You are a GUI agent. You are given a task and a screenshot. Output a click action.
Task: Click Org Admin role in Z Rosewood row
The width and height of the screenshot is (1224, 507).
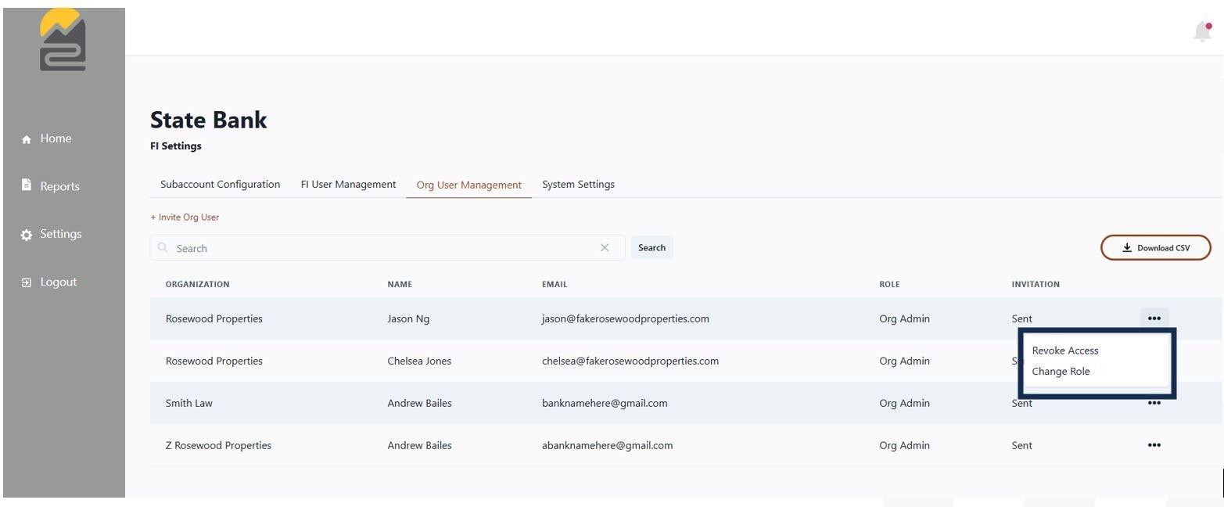[904, 445]
